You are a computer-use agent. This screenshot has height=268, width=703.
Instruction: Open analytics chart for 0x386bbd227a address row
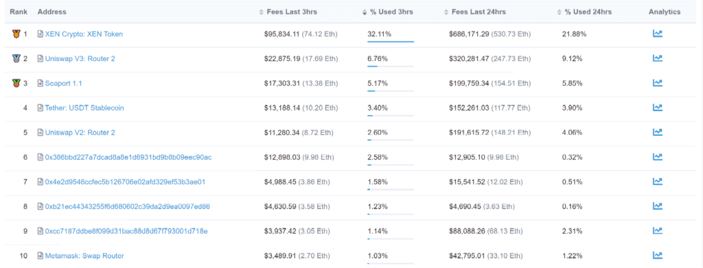coord(657,156)
